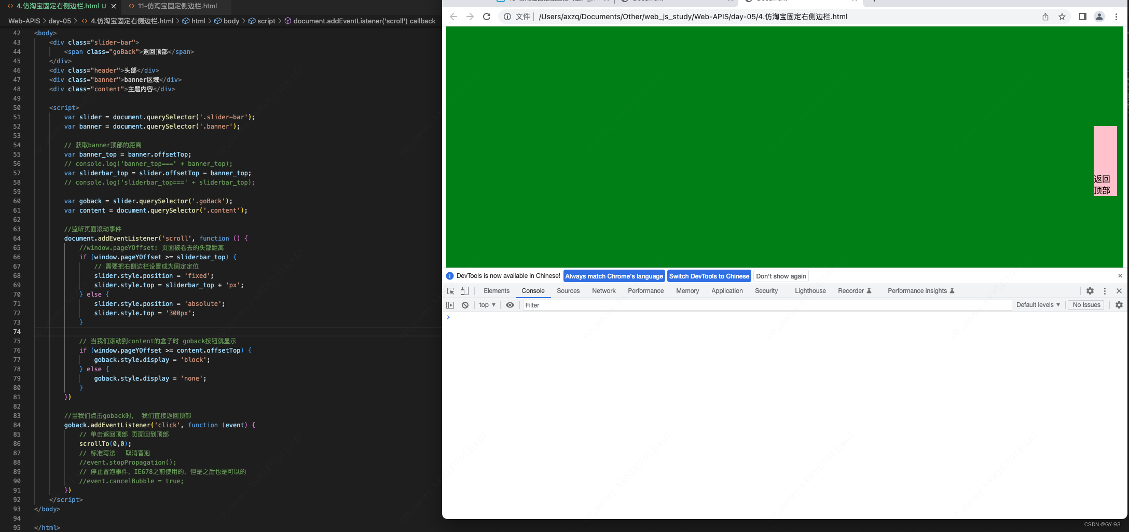Click the browser back arrow
This screenshot has height=532, width=1129.
point(453,17)
